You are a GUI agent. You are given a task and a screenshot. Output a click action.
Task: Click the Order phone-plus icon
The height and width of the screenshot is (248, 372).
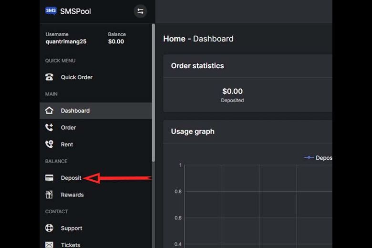pos(49,127)
